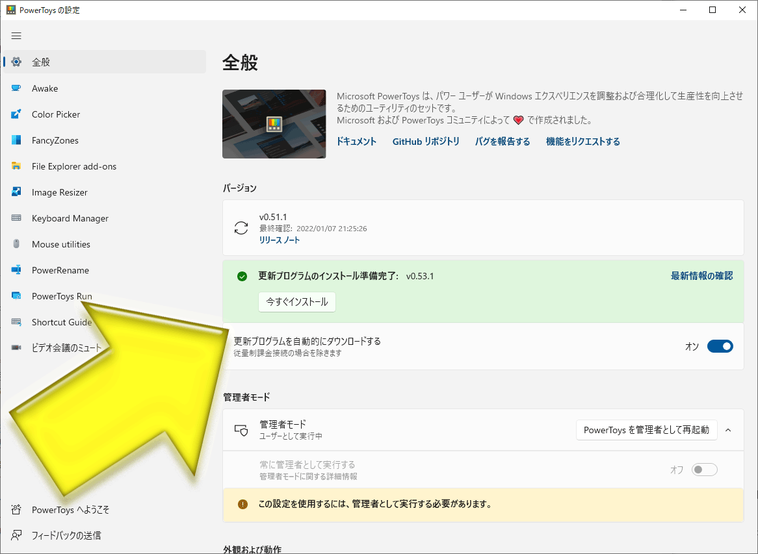Open File Explorer add-ons page
Viewport: 758px width, 554px height.
[105, 167]
